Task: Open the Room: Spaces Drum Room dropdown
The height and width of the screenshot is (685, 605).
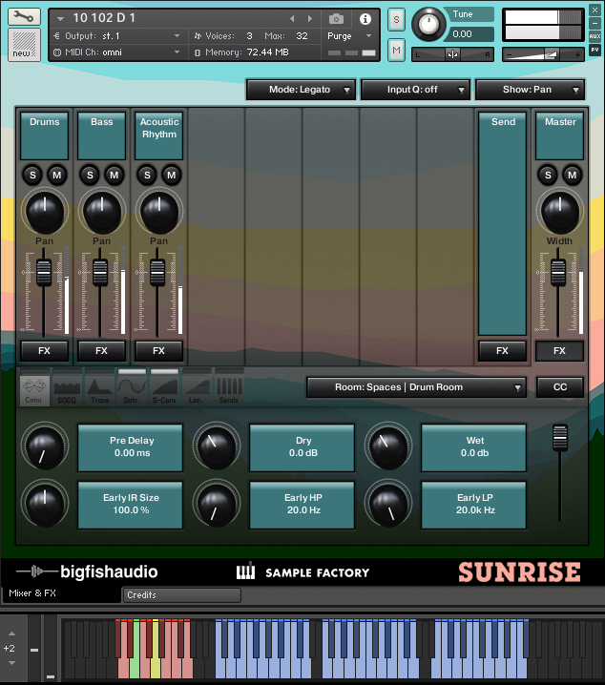Action: (x=416, y=387)
